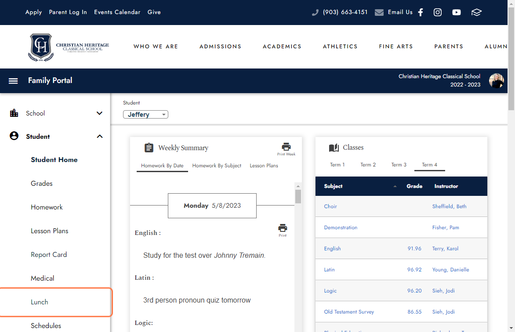
Task: Open Who We Are menu
Action: click(x=156, y=47)
